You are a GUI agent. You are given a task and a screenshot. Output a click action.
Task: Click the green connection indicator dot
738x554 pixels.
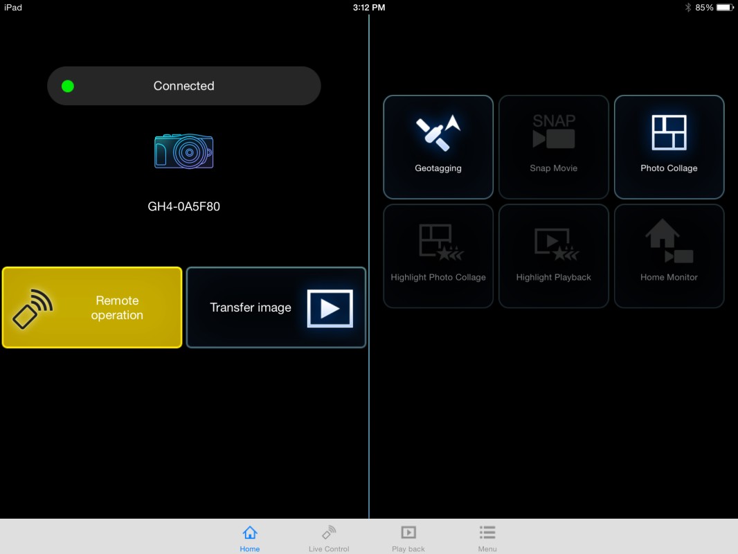point(68,86)
